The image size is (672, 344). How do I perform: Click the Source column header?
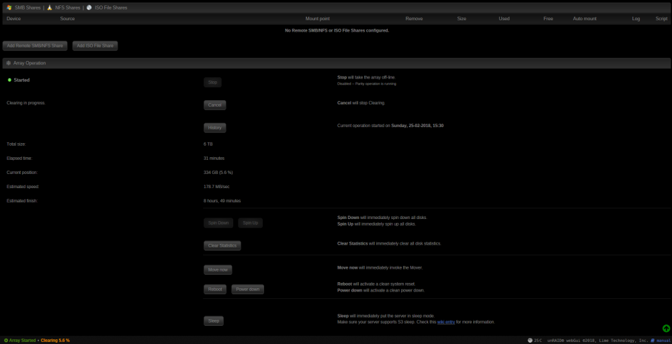67,19
